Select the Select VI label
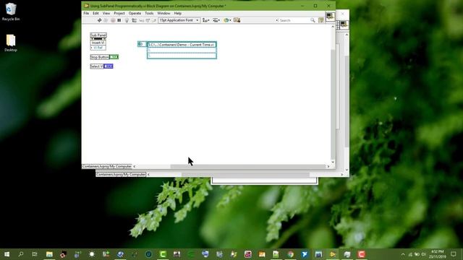463x260 pixels. (x=97, y=66)
